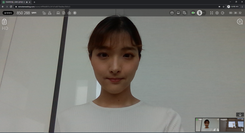Select the YMD participant thumbnail

pyautogui.click(x=207, y=125)
